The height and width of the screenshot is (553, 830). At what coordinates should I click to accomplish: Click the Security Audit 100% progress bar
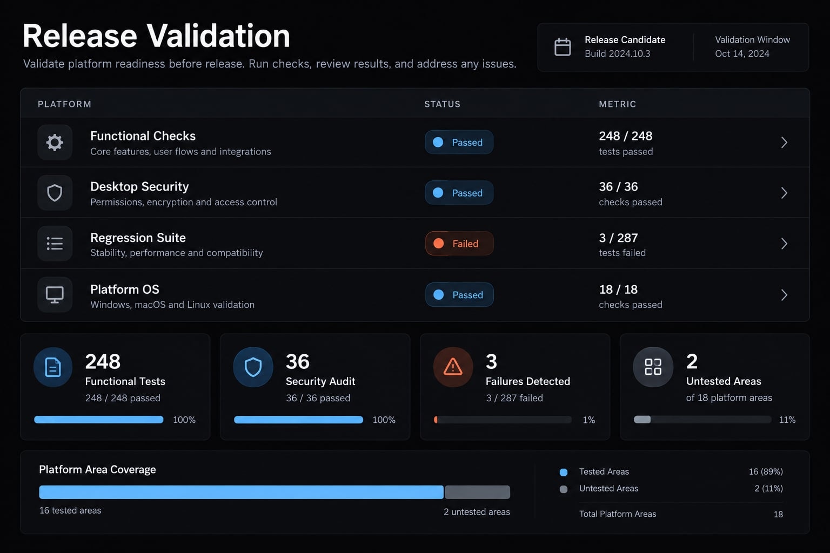point(299,420)
